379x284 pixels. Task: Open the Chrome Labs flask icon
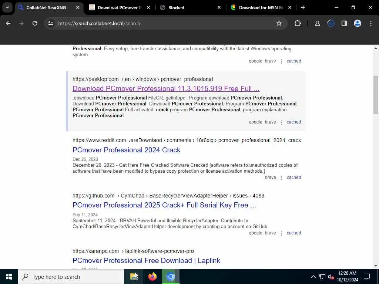(x=317, y=23)
